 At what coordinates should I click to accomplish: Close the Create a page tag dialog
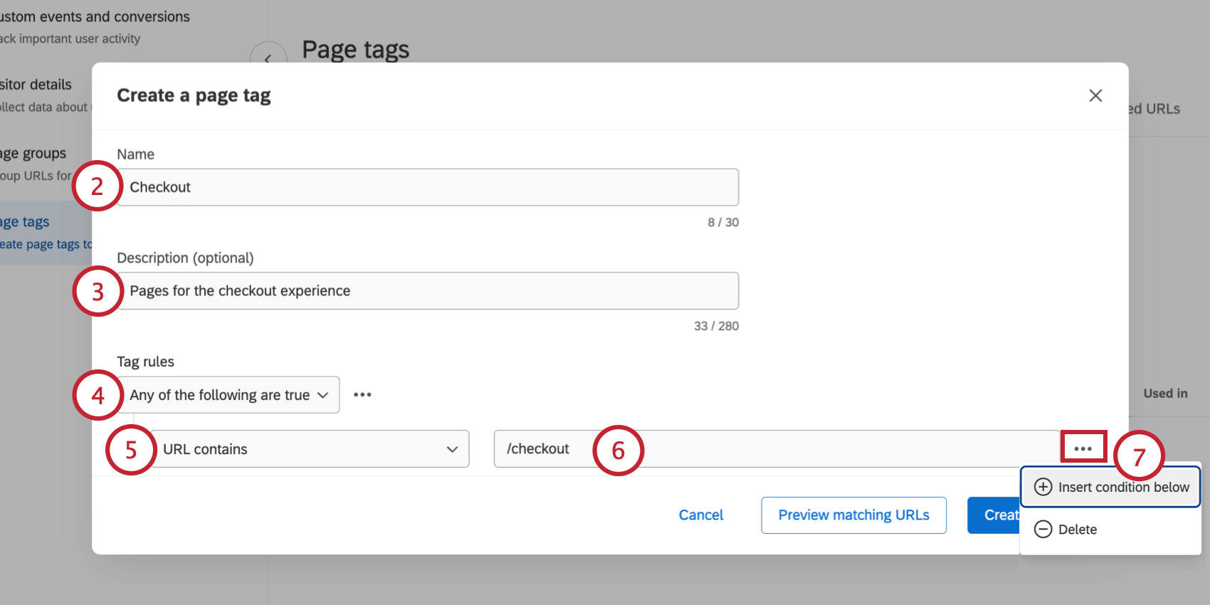point(1095,95)
